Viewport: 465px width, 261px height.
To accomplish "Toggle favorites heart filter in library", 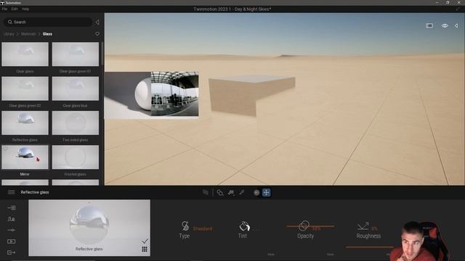I will [x=97, y=34].
